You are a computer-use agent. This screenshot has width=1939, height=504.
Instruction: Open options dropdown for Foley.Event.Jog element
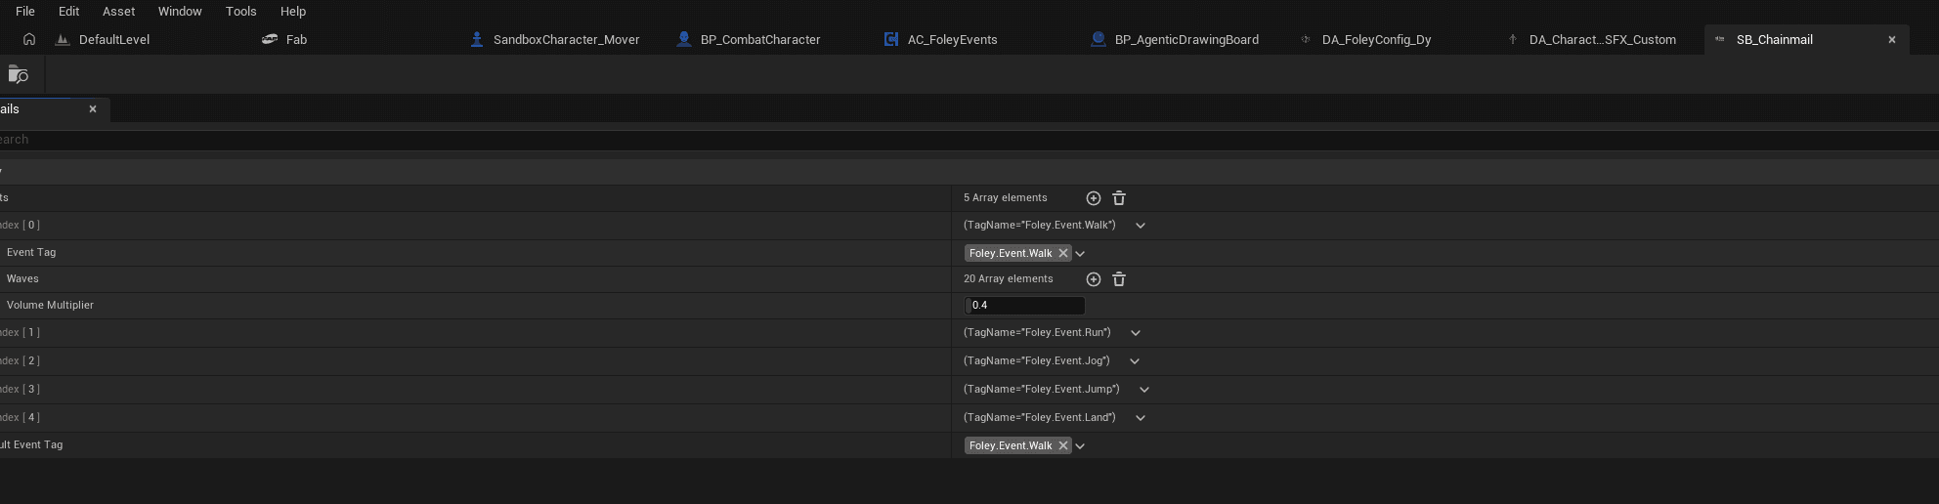(1135, 361)
